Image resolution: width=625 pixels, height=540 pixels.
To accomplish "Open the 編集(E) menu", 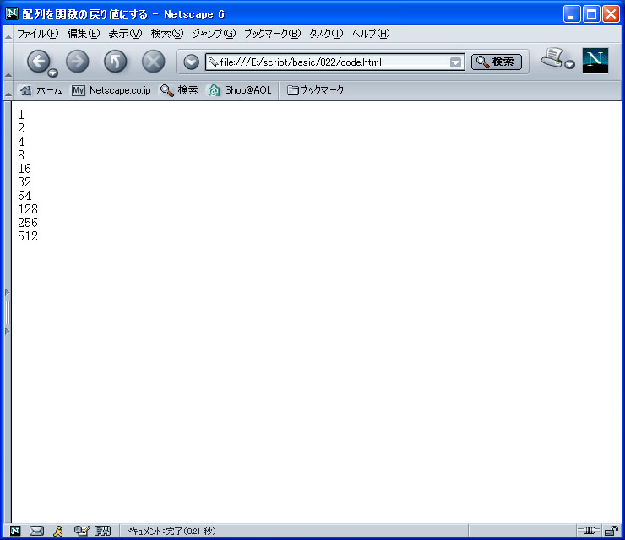I will point(84,34).
